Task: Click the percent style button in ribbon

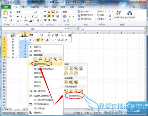Action: [x=70, y=17]
